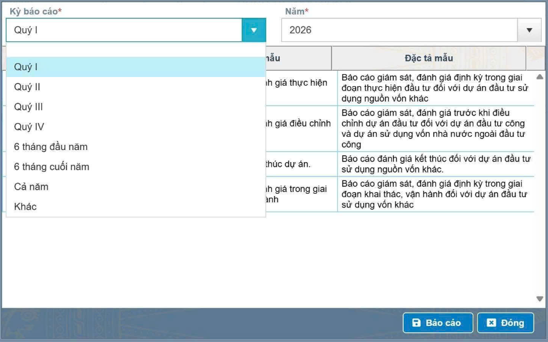Click the Báo cáo save button
548x342 pixels.
(x=438, y=323)
